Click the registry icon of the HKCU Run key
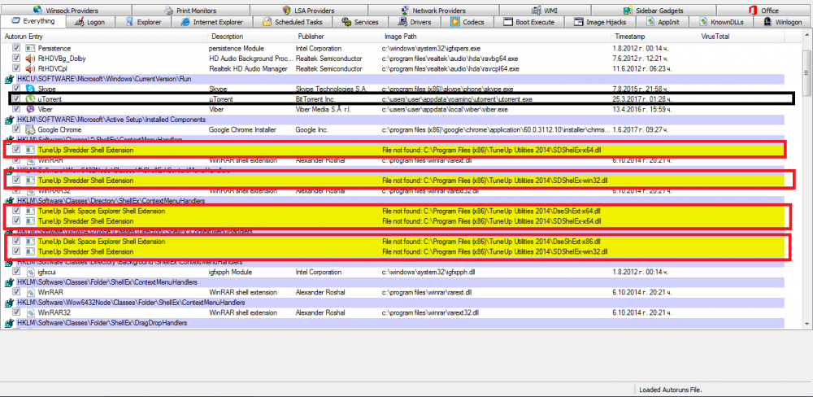This screenshot has height=397, width=813. coord(9,79)
